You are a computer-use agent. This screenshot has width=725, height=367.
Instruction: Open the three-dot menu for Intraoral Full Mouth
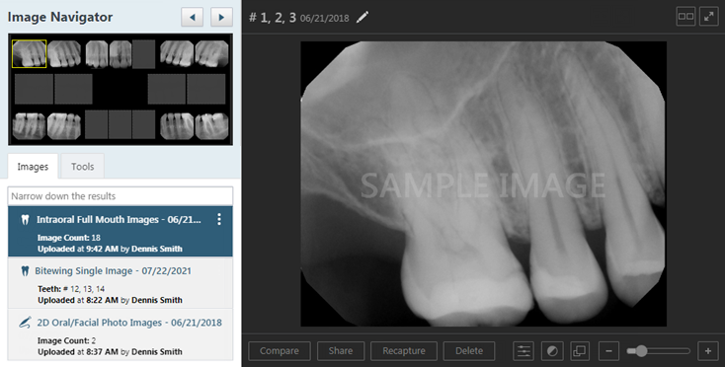coord(219,219)
